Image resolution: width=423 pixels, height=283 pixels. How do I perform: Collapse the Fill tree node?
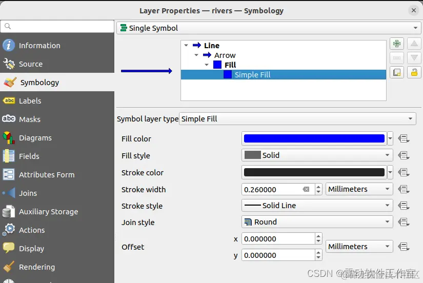pyautogui.click(x=207, y=65)
